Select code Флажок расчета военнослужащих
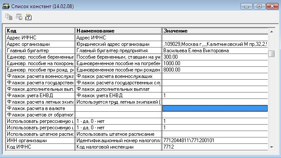 pyautogui.click(x=40, y=76)
